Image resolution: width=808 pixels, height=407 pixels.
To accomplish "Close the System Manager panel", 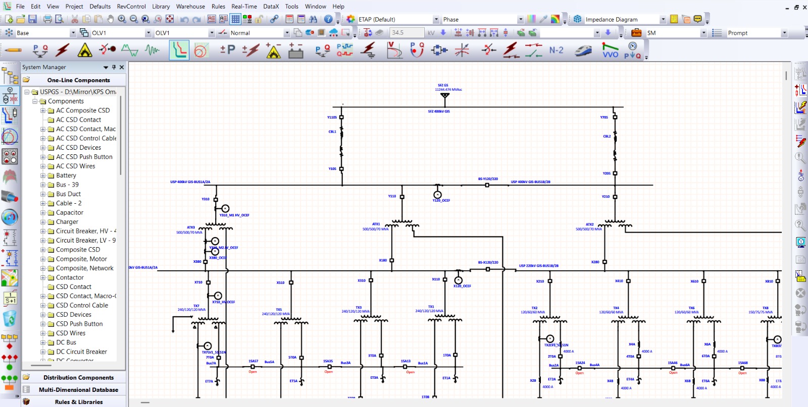I will tap(122, 67).
